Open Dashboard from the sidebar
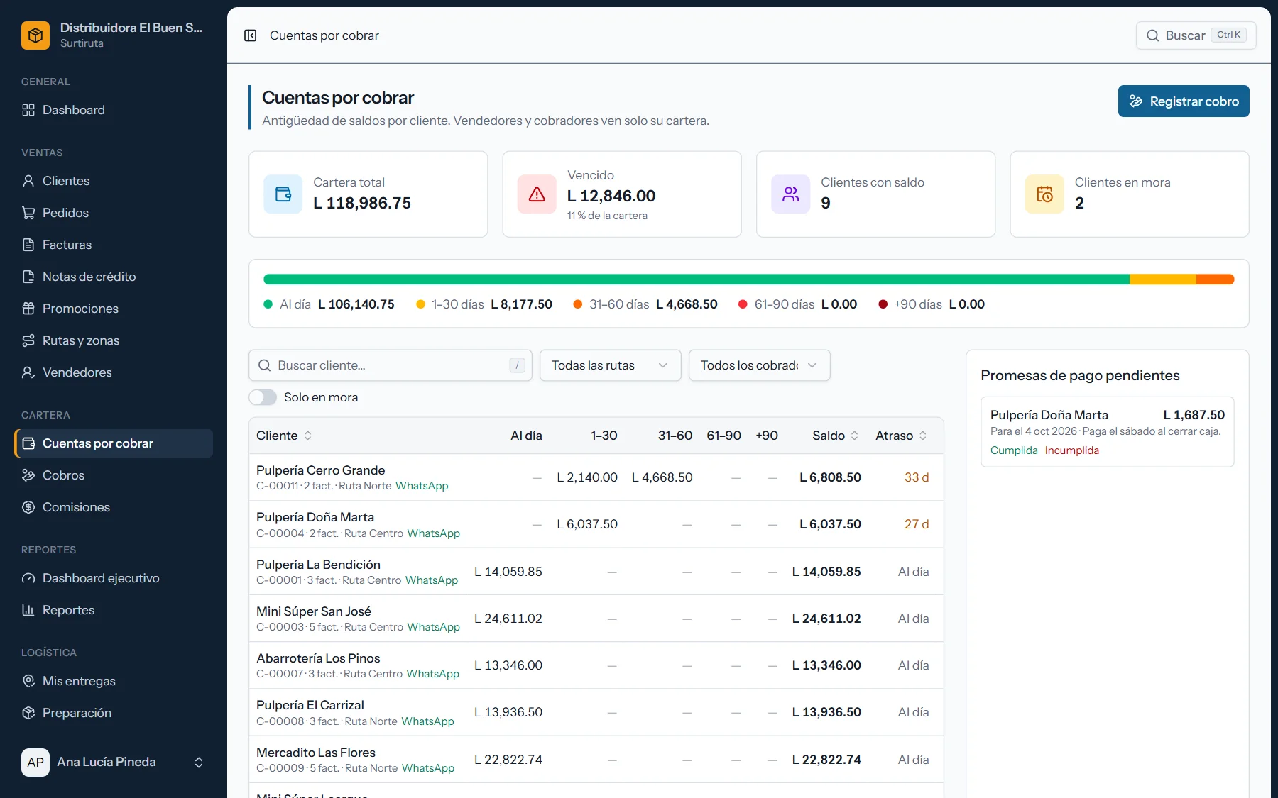Viewport: 1278px width, 798px height. [x=114, y=110]
